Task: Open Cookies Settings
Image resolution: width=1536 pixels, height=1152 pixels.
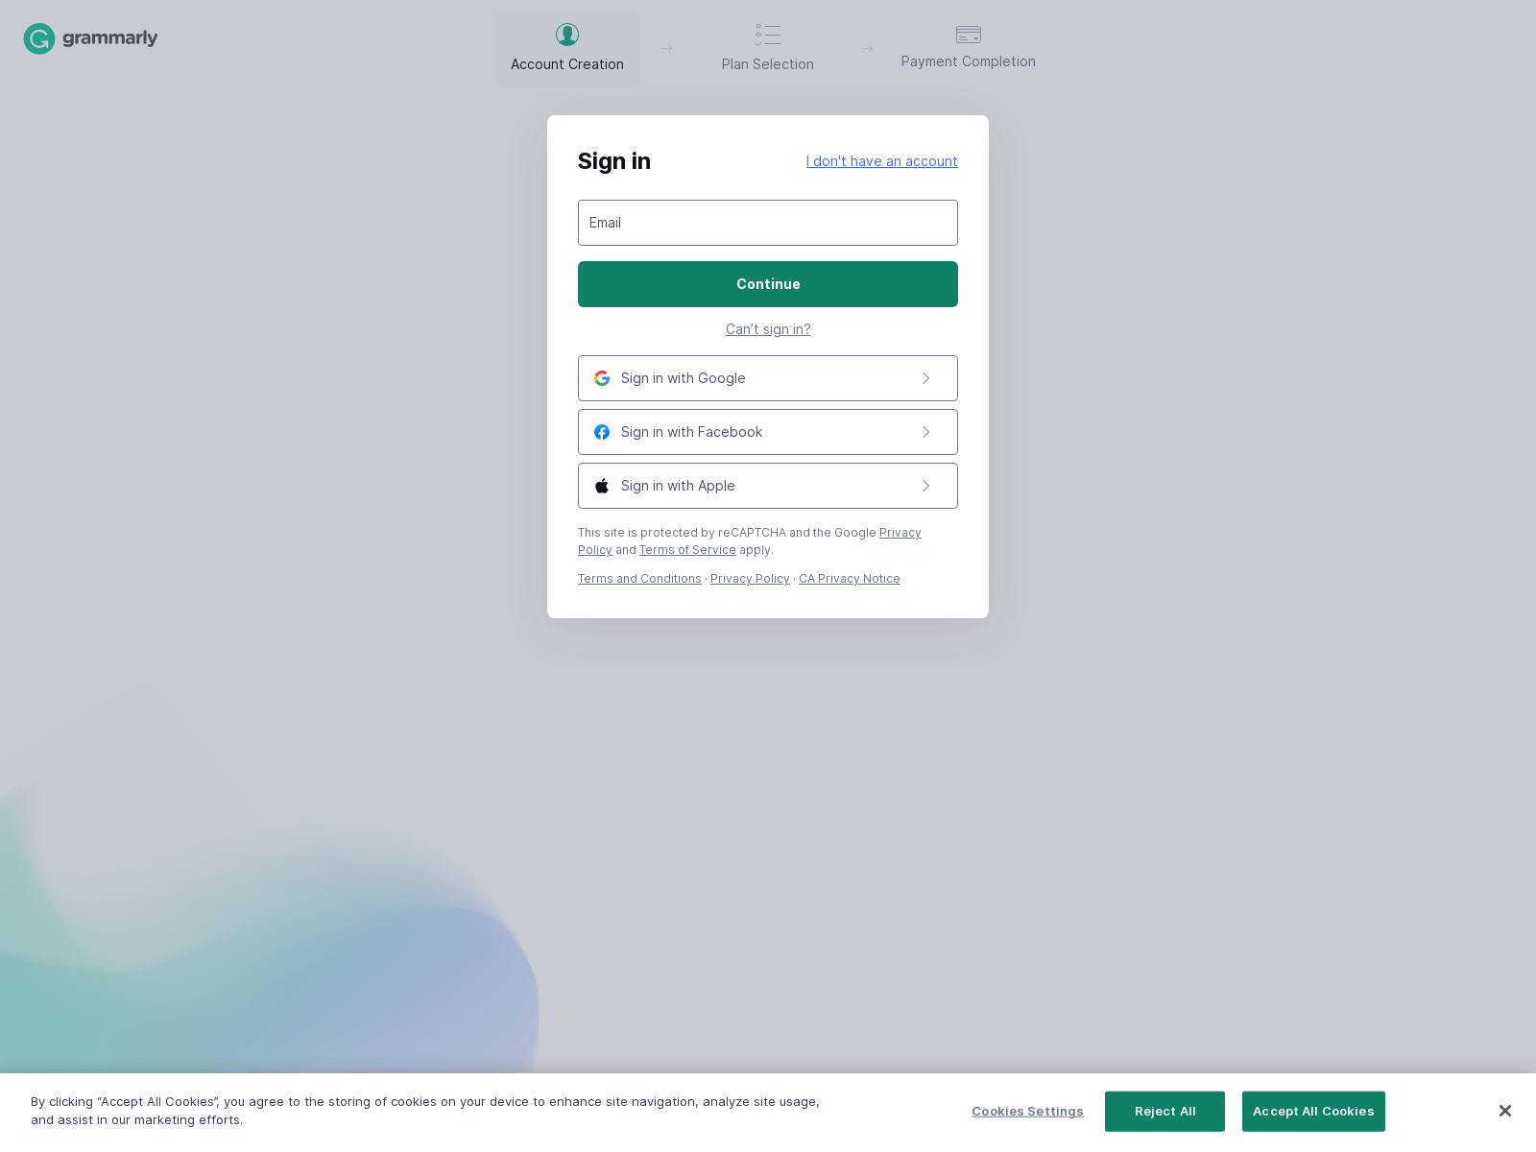Action: click(1027, 1112)
